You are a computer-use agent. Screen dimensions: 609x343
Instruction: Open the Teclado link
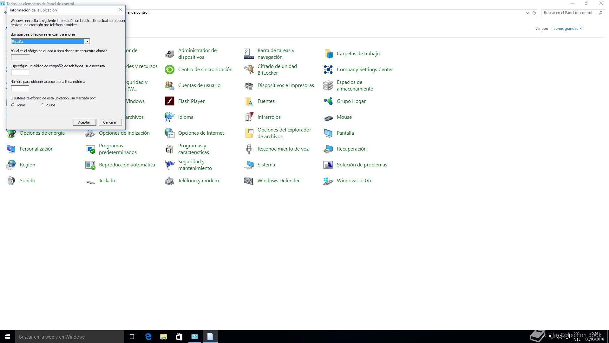click(x=107, y=181)
